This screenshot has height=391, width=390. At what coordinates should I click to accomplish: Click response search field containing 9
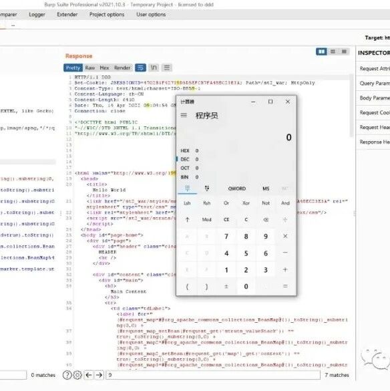pos(213,375)
